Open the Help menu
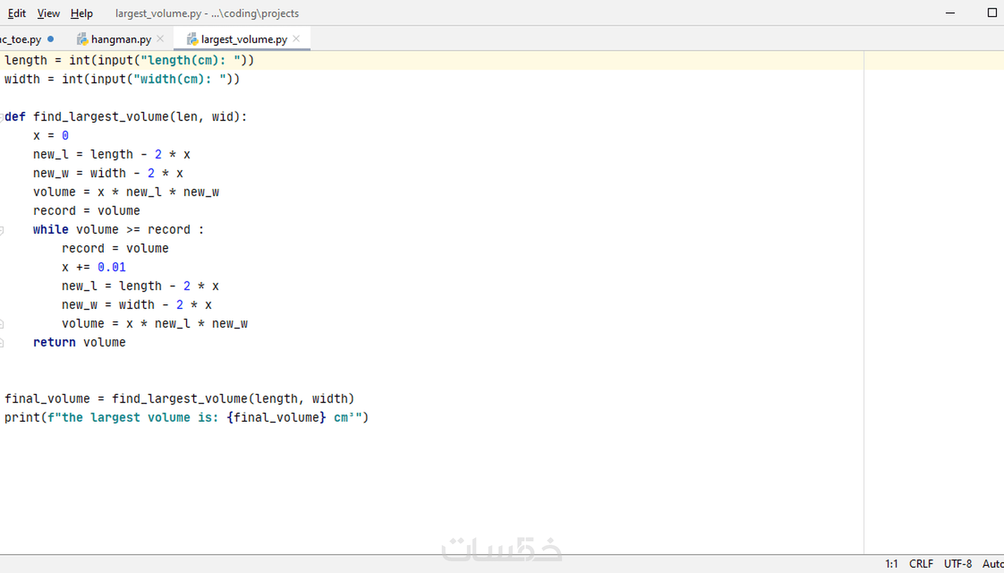This screenshot has height=573, width=1004. (x=82, y=13)
